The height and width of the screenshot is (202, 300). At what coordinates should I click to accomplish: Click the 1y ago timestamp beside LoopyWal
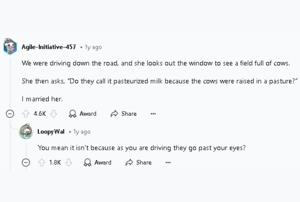(82, 132)
